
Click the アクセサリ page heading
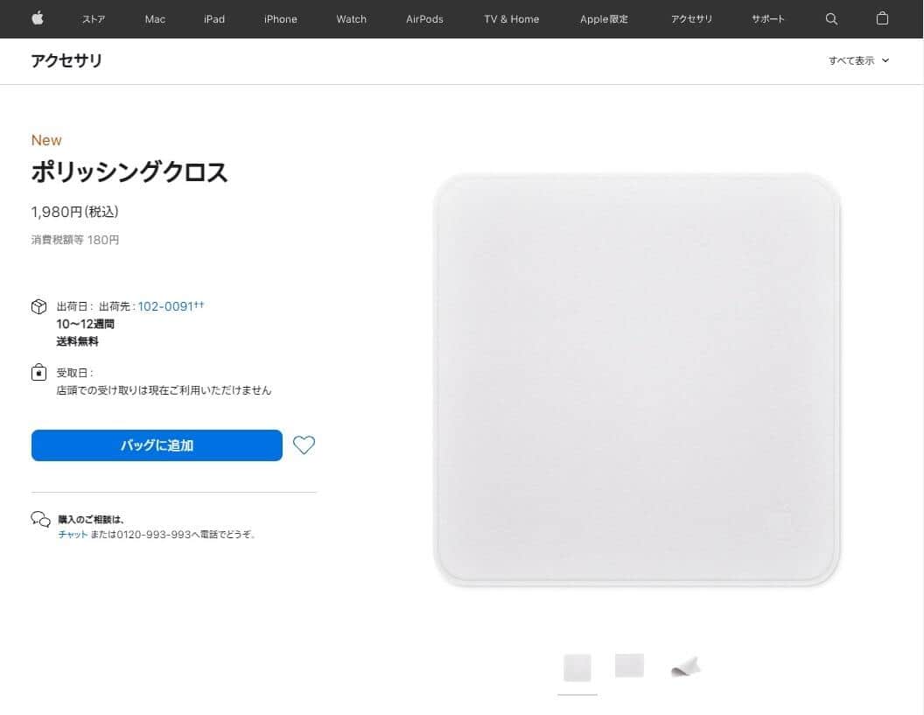tap(66, 60)
